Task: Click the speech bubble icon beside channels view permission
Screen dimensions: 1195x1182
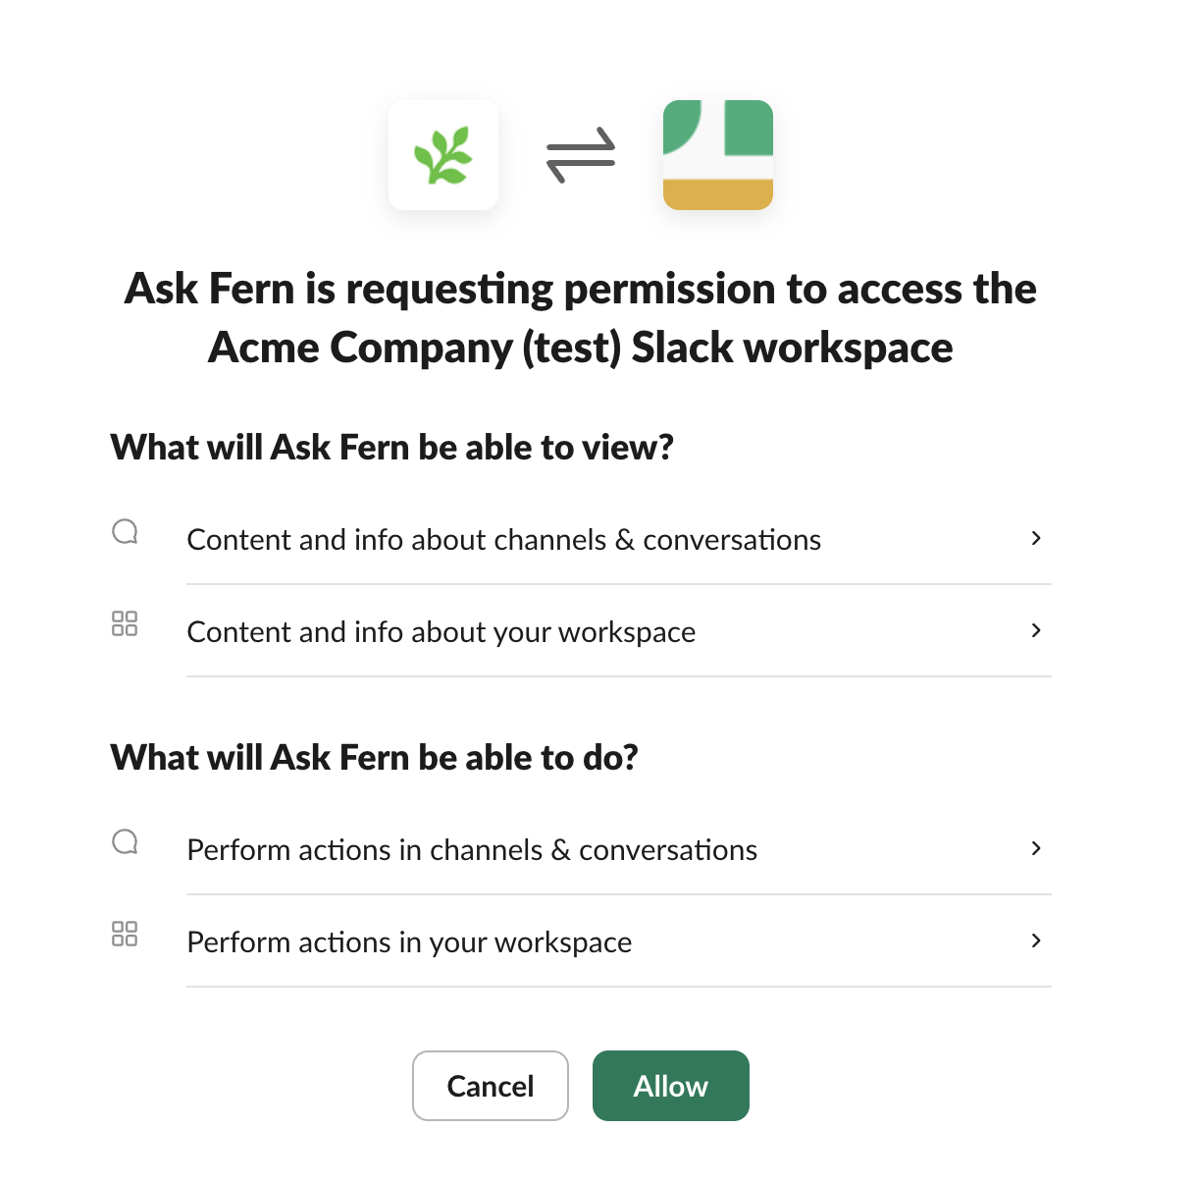Action: click(x=125, y=531)
